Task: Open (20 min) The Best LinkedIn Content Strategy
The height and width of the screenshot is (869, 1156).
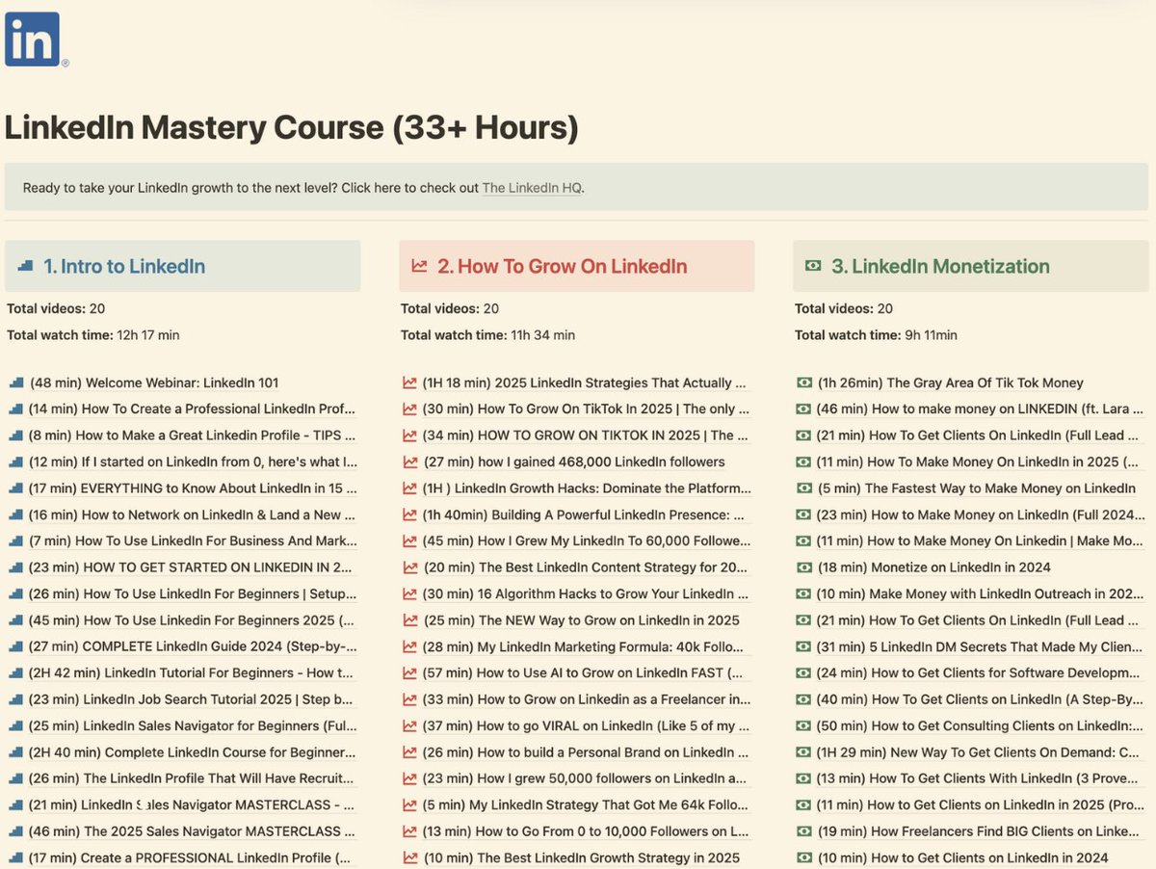Action: [x=588, y=567]
